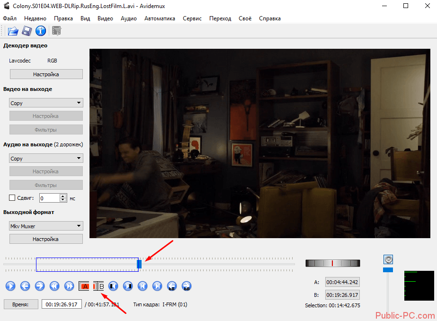437x321 pixels.
Task: Click the Save Video floppy icon
Action: (x=27, y=31)
